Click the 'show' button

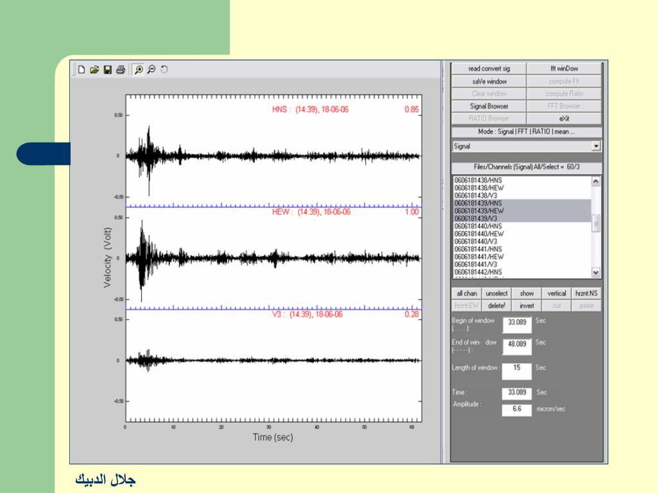(x=527, y=293)
